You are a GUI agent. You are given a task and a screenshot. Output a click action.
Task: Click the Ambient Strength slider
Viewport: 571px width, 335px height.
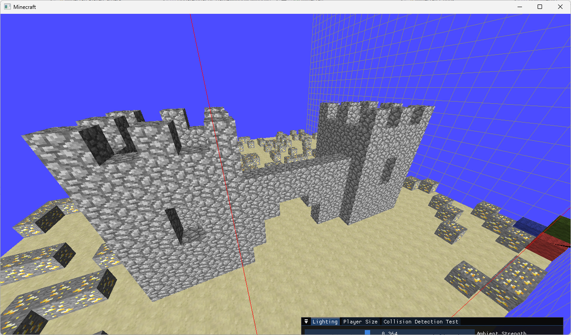[x=389, y=332]
